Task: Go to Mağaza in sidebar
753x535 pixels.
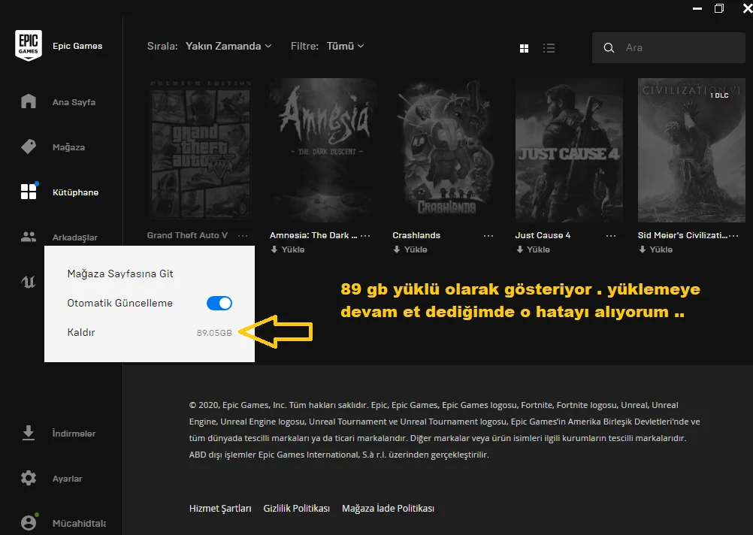Action: pyautogui.click(x=68, y=147)
